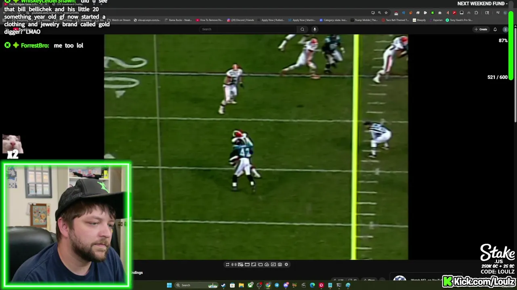Open Notepad from the taskbar
This screenshot has height=290, width=517.
pos(330,285)
